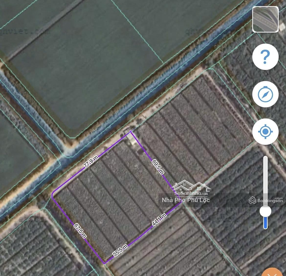Click the bottom corner vertex of purple parcel

coord(104,263)
